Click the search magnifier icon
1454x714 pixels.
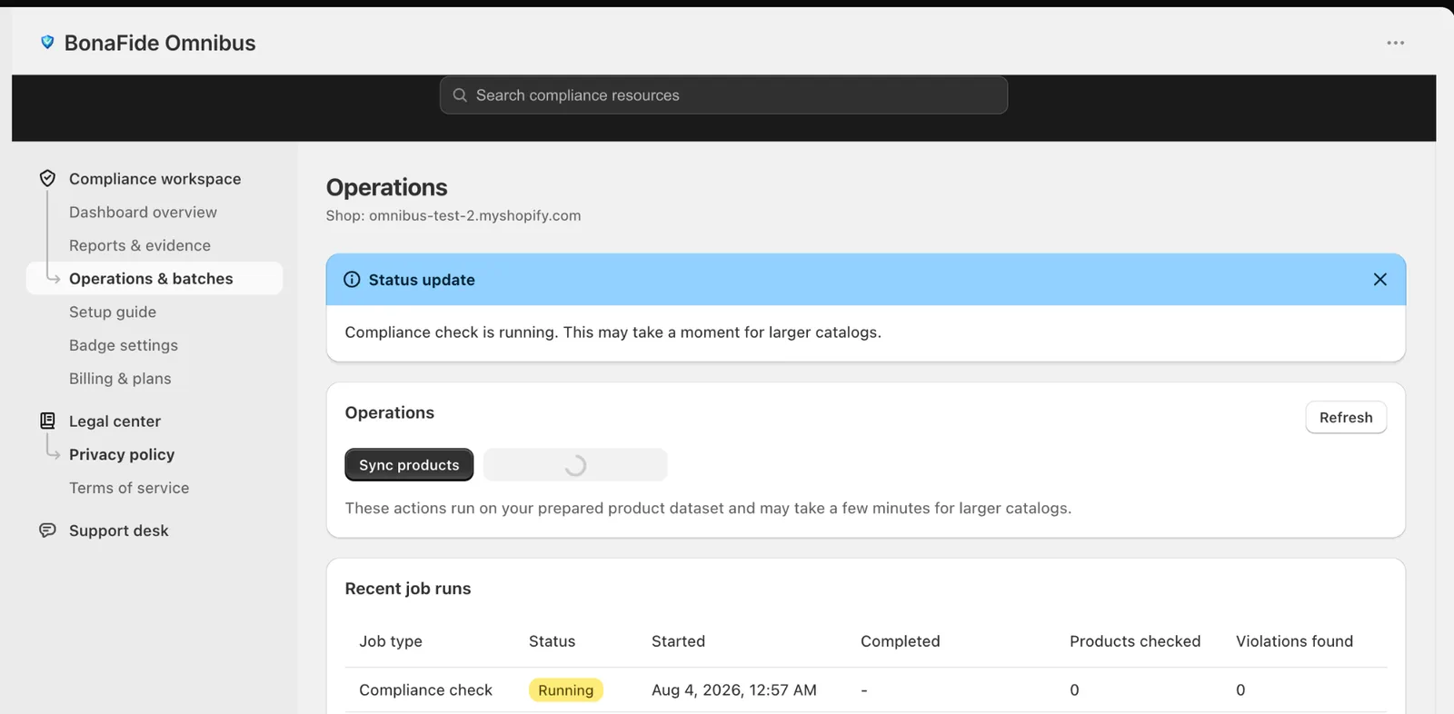pyautogui.click(x=460, y=95)
